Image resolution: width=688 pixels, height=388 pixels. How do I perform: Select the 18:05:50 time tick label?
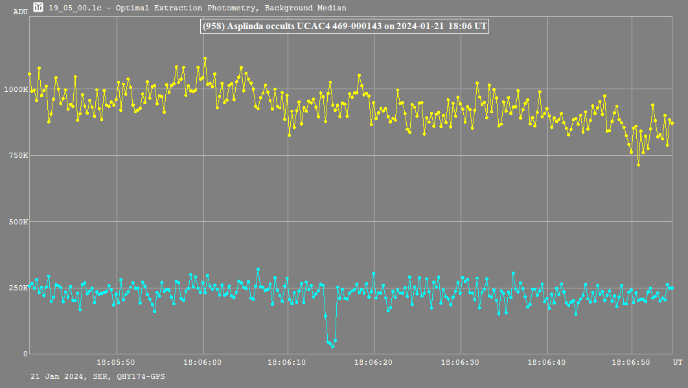116,363
